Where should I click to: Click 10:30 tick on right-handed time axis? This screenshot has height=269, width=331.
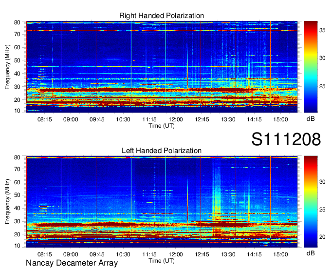(123, 119)
